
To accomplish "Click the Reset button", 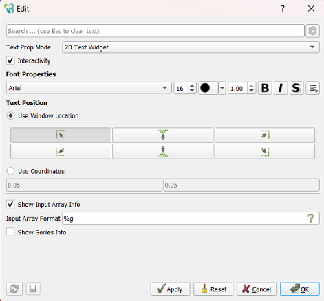I will pyautogui.click(x=213, y=289).
